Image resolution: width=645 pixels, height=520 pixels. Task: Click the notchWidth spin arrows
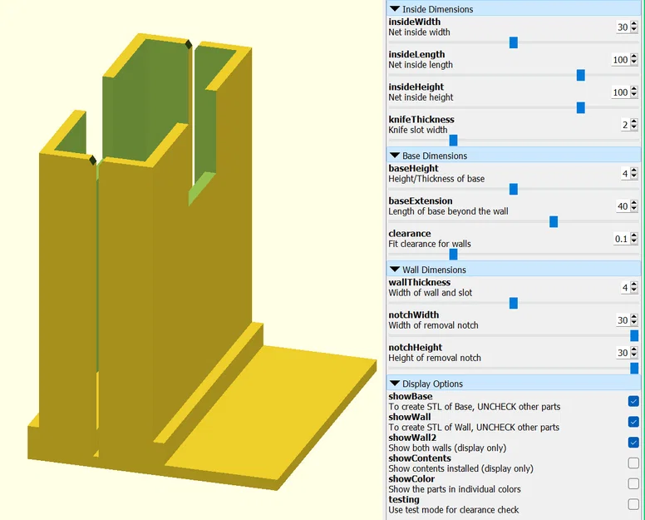pyautogui.click(x=634, y=320)
